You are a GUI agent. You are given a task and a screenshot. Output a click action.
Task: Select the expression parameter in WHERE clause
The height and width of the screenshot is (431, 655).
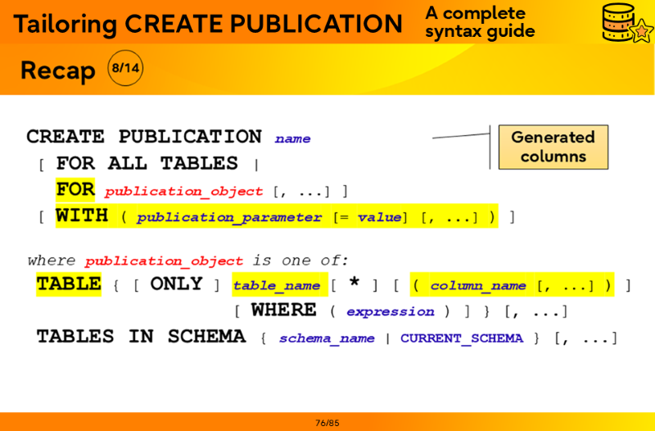pos(390,311)
